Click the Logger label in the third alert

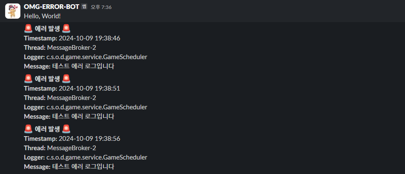(34, 157)
